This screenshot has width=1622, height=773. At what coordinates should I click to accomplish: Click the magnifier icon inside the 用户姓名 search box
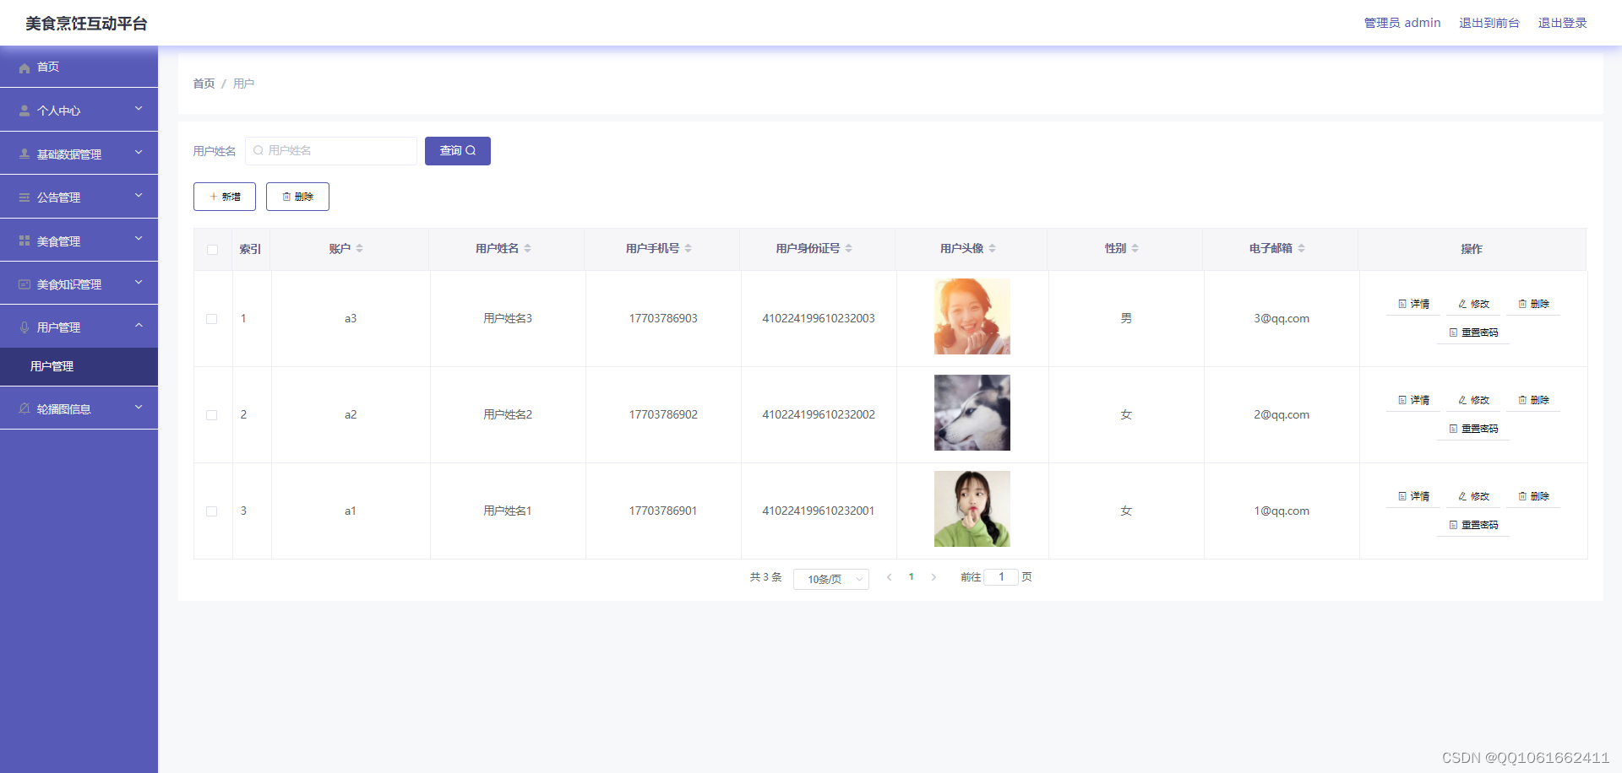click(259, 150)
